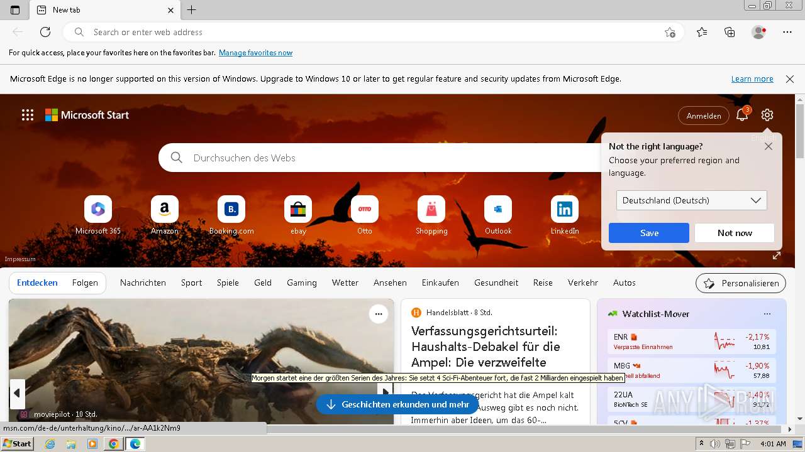
Task: Open the tab actions menu icon
Action: (15, 10)
